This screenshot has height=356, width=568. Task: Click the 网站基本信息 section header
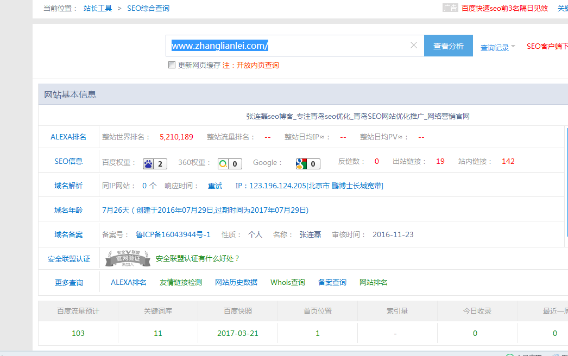(x=70, y=95)
